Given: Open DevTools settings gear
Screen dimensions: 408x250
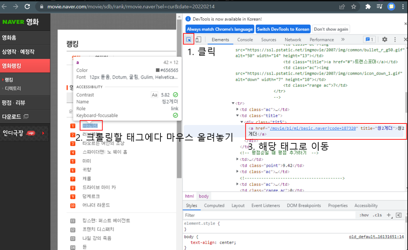Looking at the screenshot, I should click(x=385, y=40).
